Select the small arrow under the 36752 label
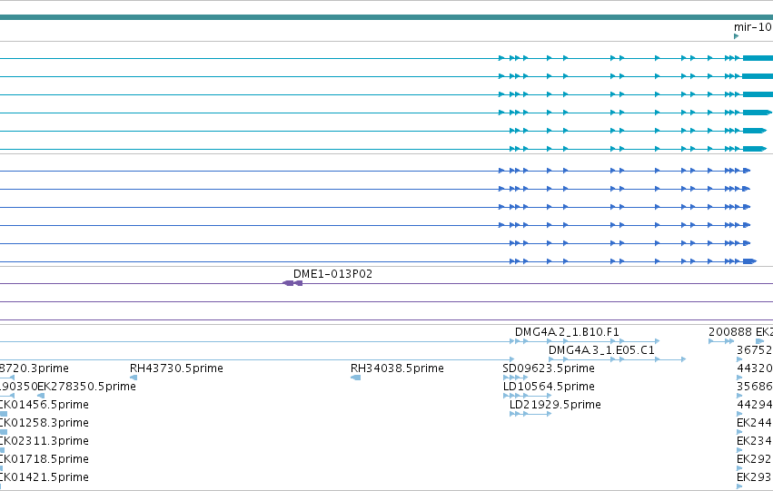This screenshot has width=773, height=491. 739,359
